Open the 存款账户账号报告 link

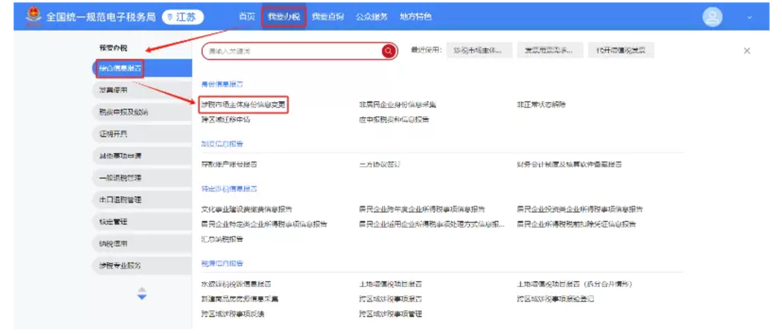tap(229, 164)
